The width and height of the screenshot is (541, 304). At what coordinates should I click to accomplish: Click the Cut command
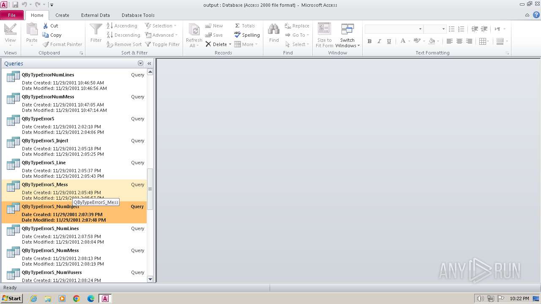point(51,26)
